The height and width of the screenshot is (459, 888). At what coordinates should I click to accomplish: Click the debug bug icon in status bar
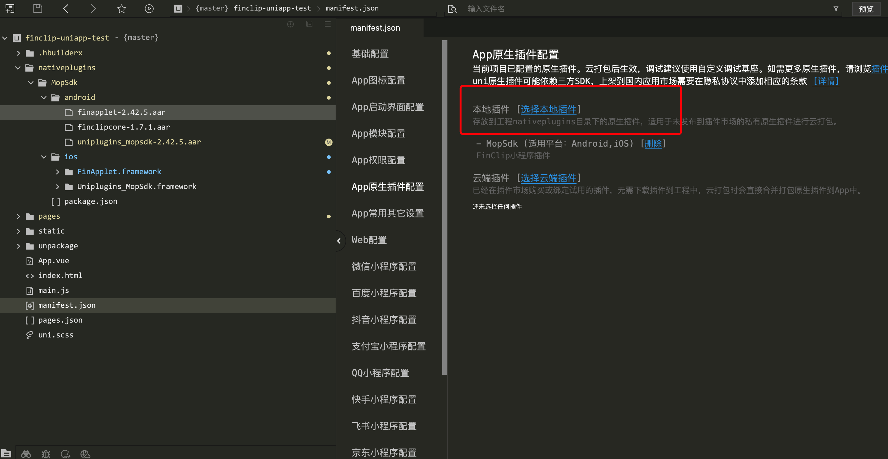(x=46, y=454)
